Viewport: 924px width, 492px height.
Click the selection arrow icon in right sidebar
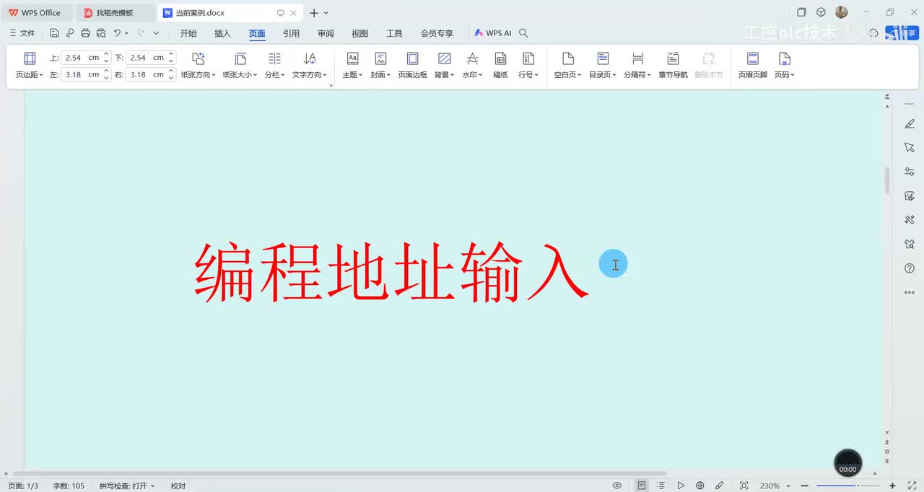coord(910,147)
